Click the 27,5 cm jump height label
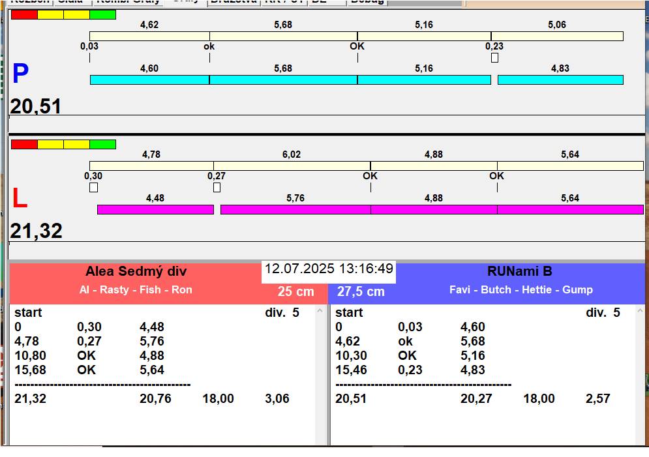Screen dimensions: 649x457 (361, 291)
